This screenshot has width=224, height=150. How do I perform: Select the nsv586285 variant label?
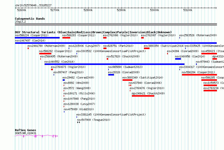(213, 78)
